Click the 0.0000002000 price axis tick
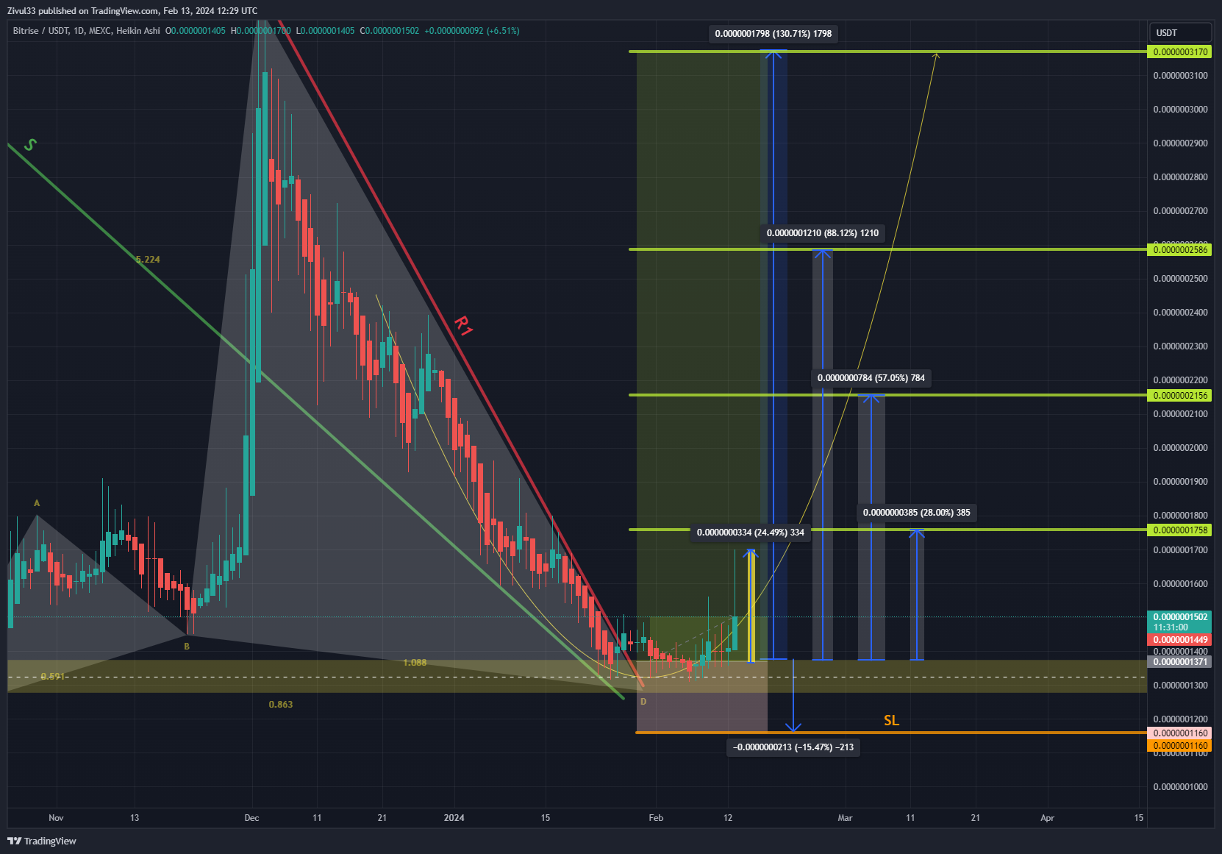This screenshot has width=1222, height=854. 1180,448
